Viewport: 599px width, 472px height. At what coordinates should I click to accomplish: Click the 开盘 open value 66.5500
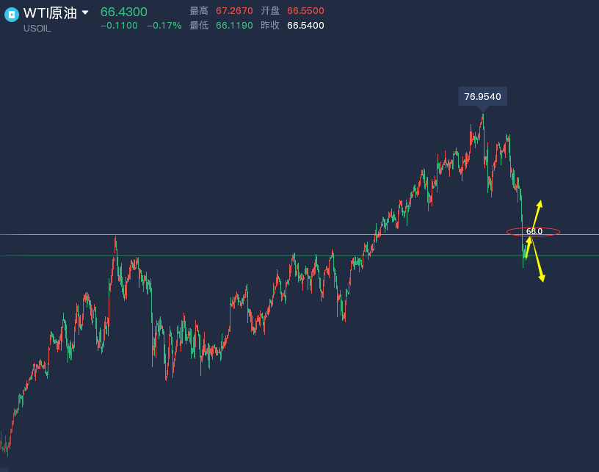point(305,11)
